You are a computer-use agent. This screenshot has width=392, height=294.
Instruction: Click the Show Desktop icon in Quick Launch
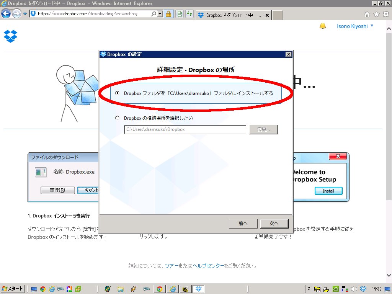coord(34,289)
